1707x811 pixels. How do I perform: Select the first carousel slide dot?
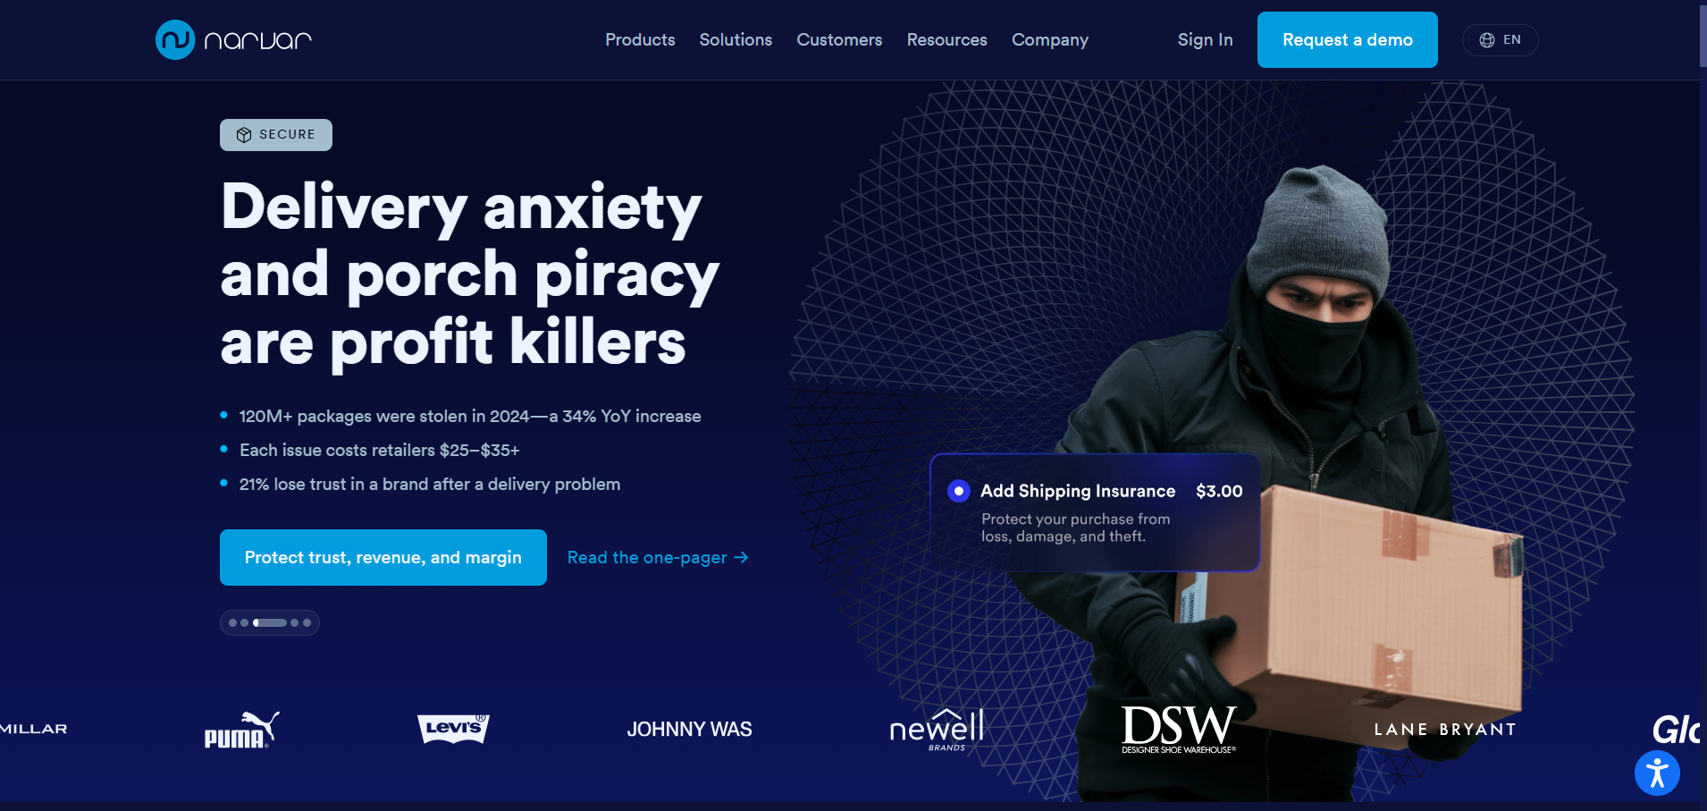click(x=233, y=623)
